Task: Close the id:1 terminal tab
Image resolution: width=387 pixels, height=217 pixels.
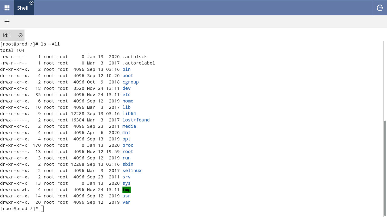Action: (20, 35)
